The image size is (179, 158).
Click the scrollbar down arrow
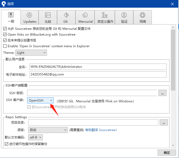(x=173, y=145)
